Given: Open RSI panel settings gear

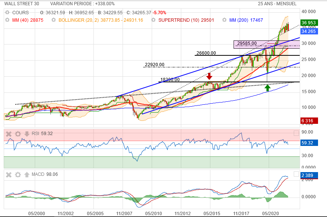Looking at the screenshot, I should tap(18, 134).
